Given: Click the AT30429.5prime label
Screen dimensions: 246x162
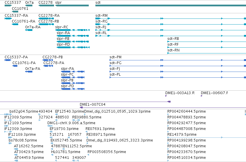Looking at the screenshot, I should 29,152.
